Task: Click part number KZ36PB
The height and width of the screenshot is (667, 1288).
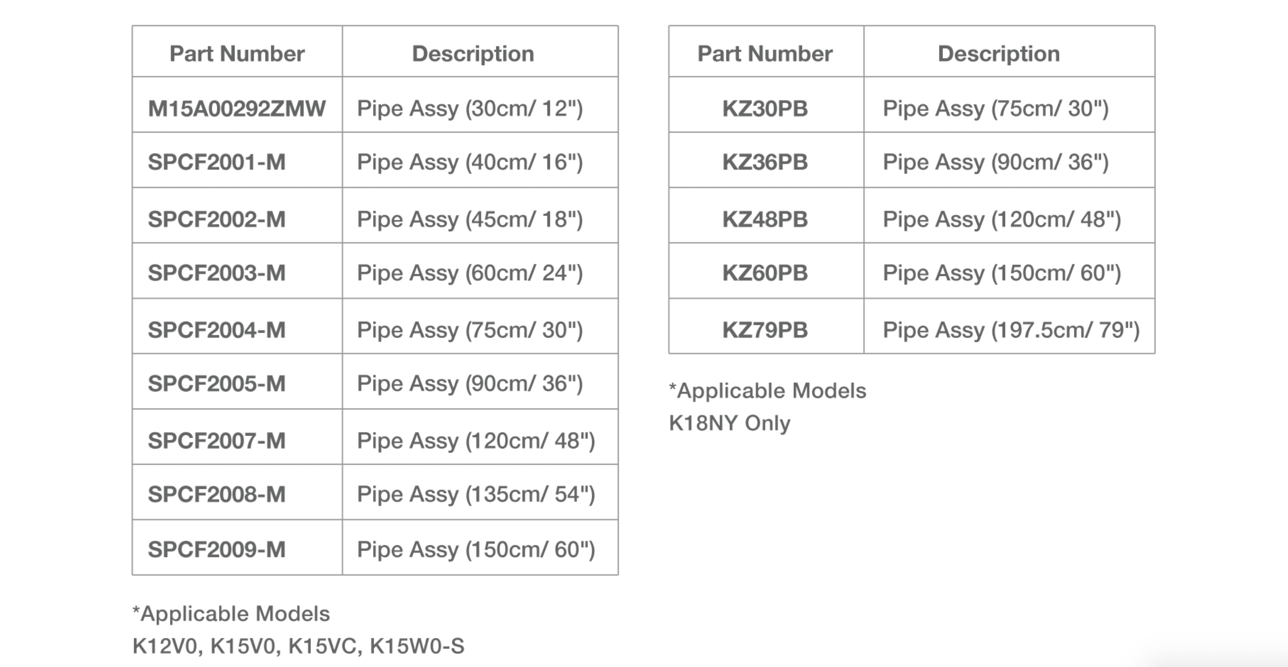Action: (765, 162)
